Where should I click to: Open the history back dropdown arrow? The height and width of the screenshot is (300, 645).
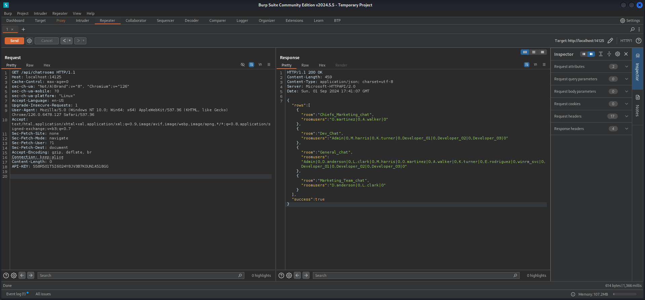click(70, 41)
